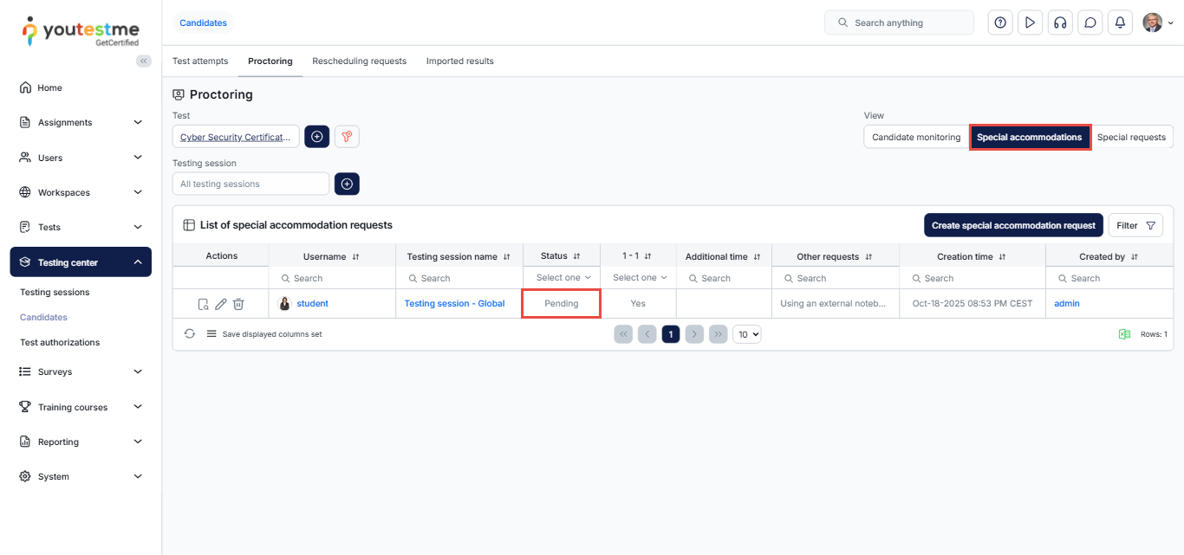
Task: Click the delete trash icon for student
Action: (x=238, y=304)
